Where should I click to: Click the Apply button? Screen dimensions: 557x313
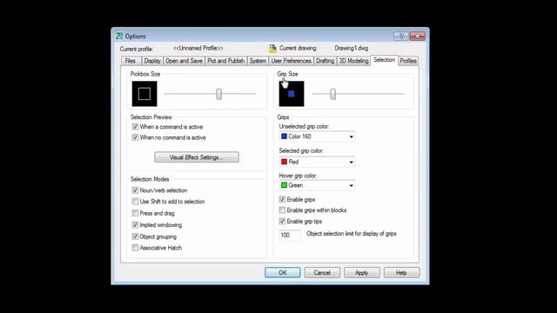[x=362, y=272]
